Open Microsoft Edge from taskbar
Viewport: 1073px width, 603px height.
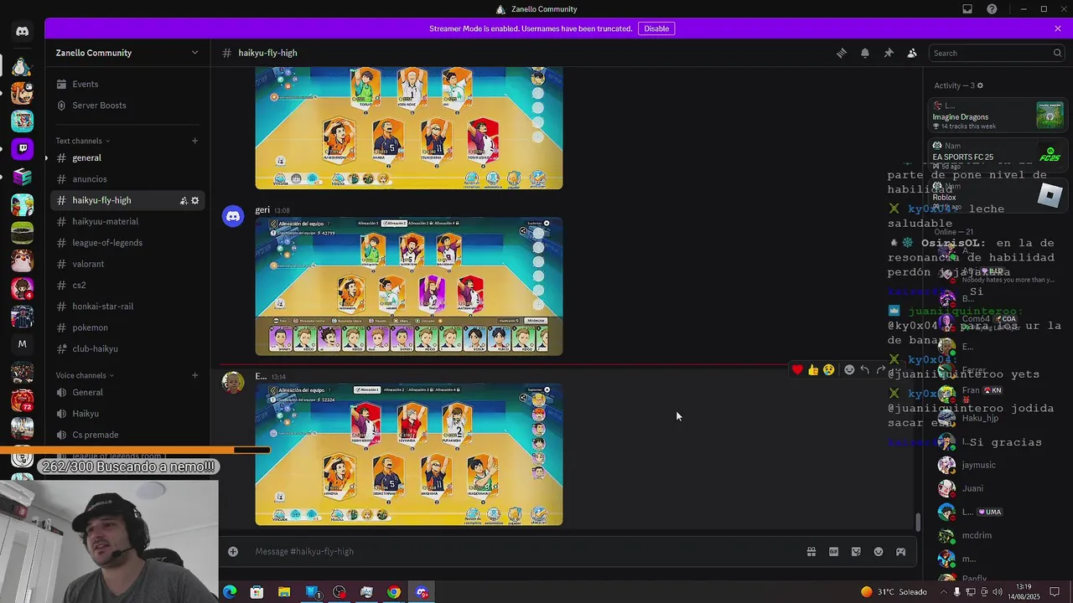tap(229, 592)
